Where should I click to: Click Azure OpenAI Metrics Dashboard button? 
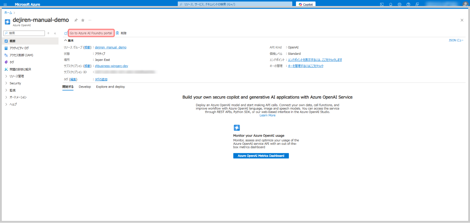point(261,156)
